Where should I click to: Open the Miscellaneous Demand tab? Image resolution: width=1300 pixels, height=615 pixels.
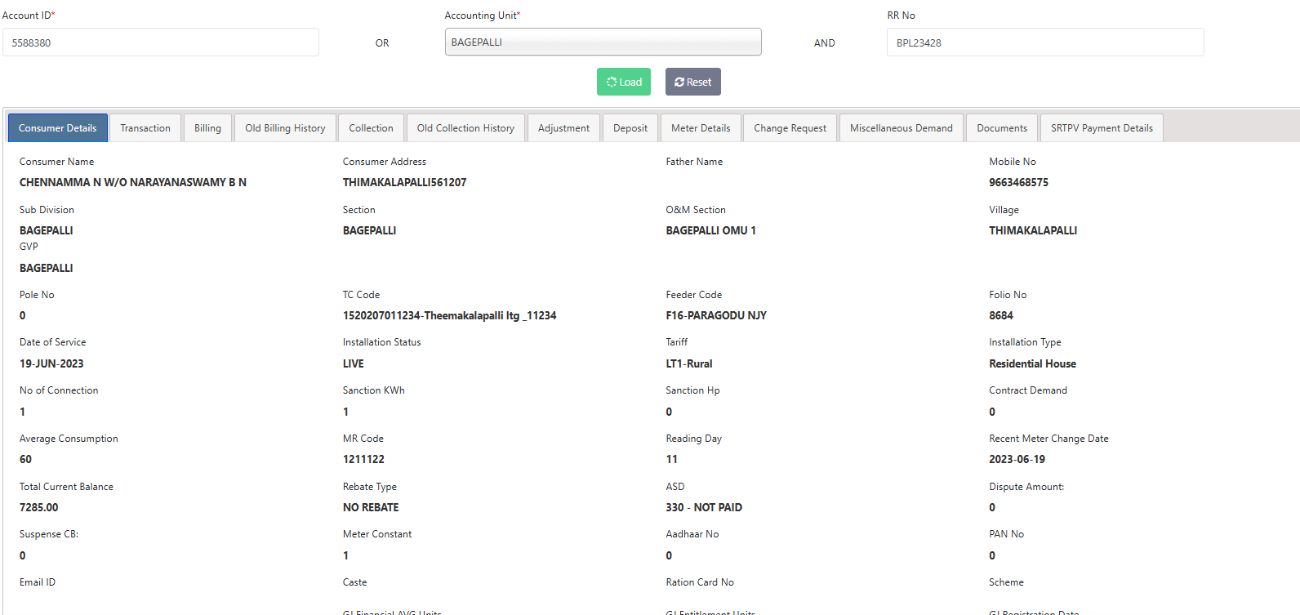coord(902,128)
